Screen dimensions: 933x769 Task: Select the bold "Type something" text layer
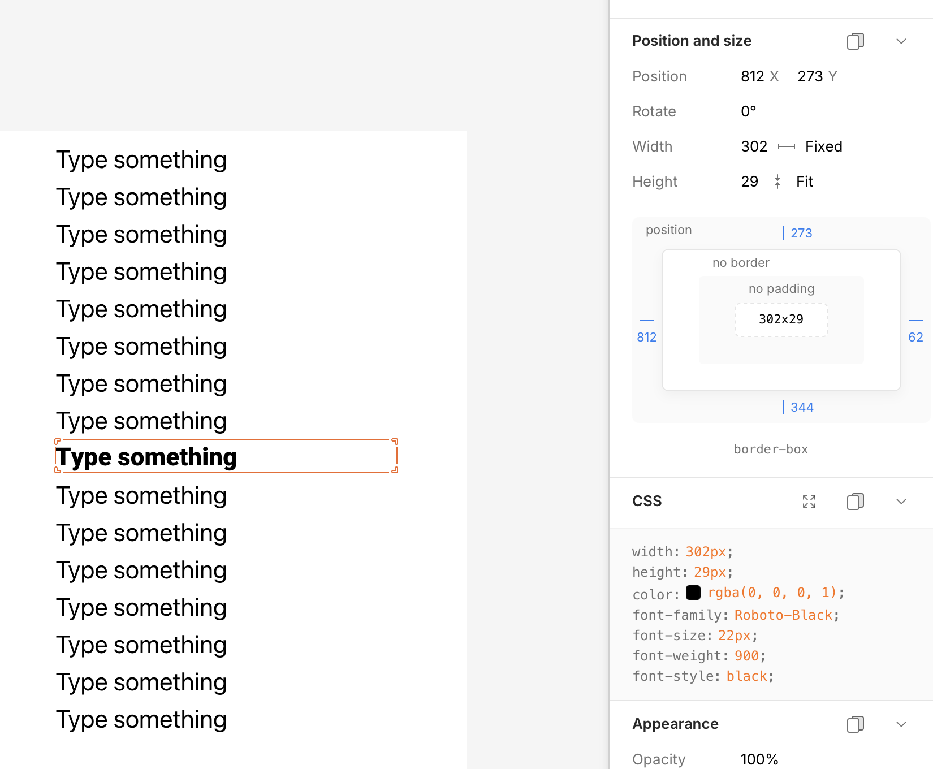(146, 457)
